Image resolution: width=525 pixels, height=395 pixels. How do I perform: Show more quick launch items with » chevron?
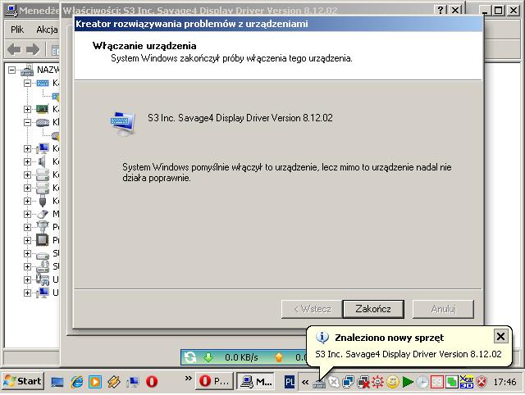coord(189,379)
